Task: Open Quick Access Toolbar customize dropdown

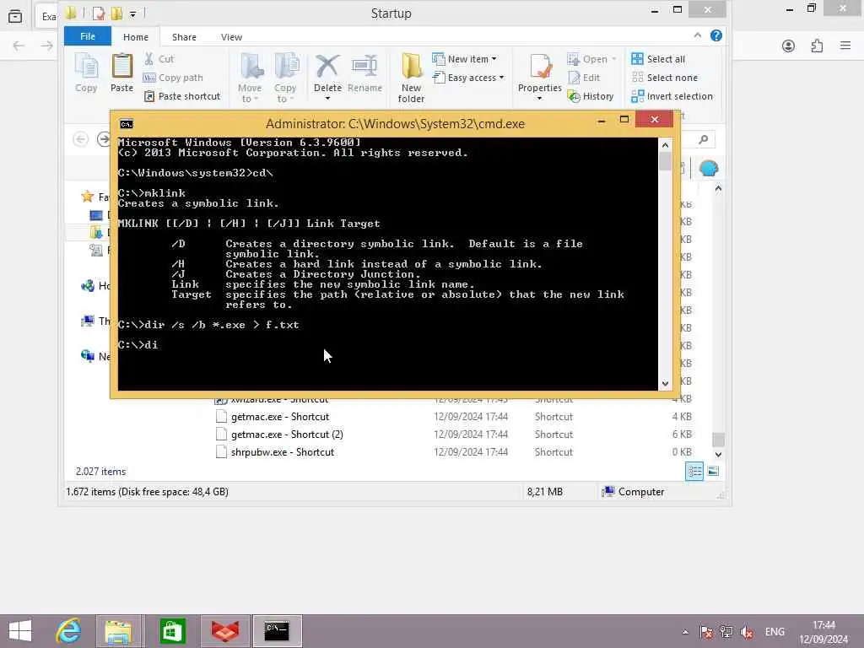Action: coord(132,13)
